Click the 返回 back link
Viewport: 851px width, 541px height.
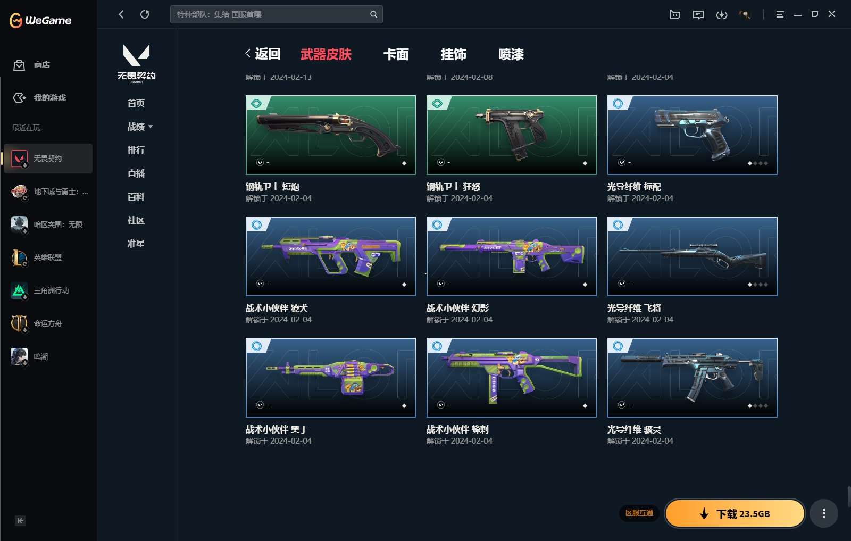(263, 54)
